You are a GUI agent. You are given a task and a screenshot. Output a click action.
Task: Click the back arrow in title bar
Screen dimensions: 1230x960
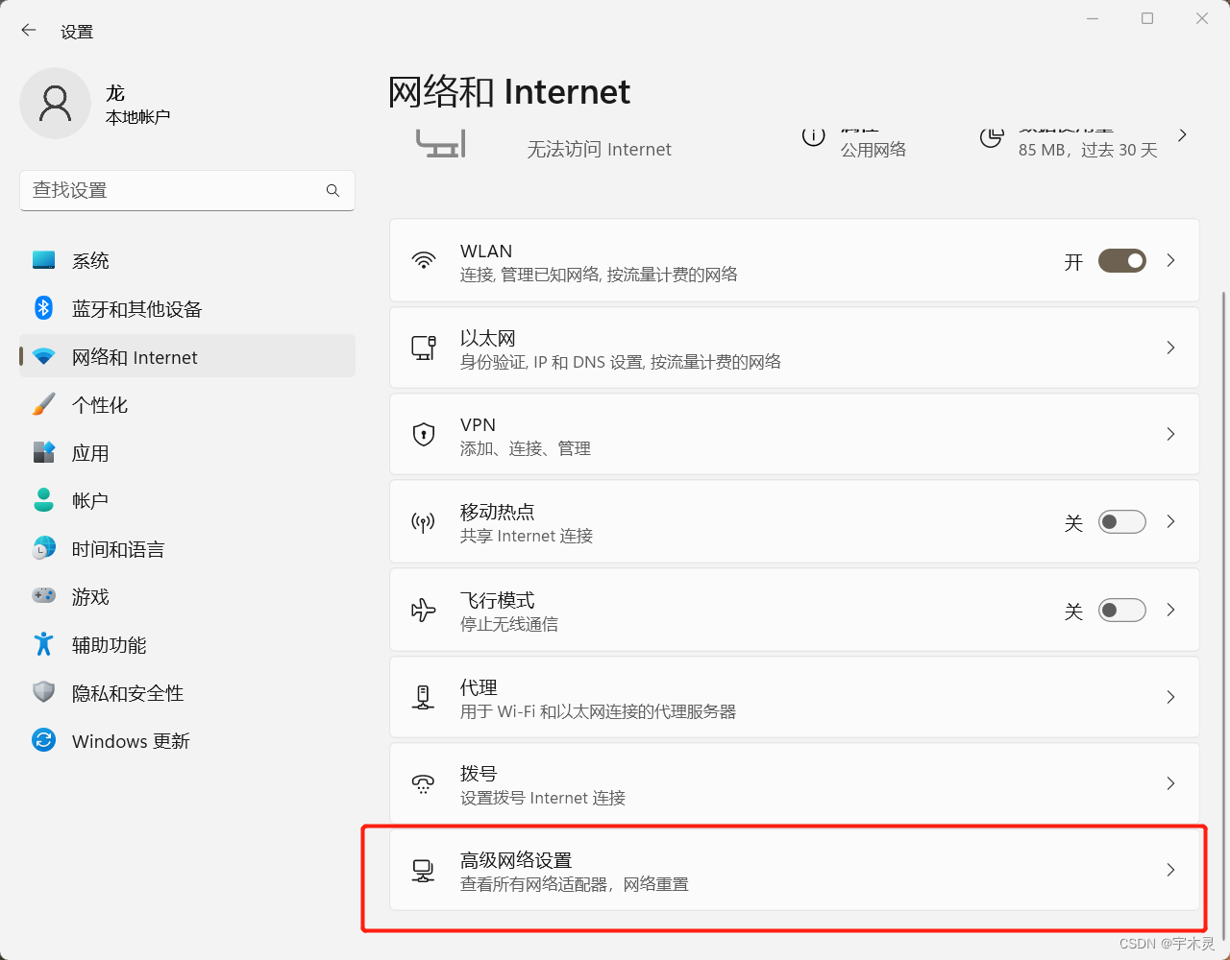[29, 31]
